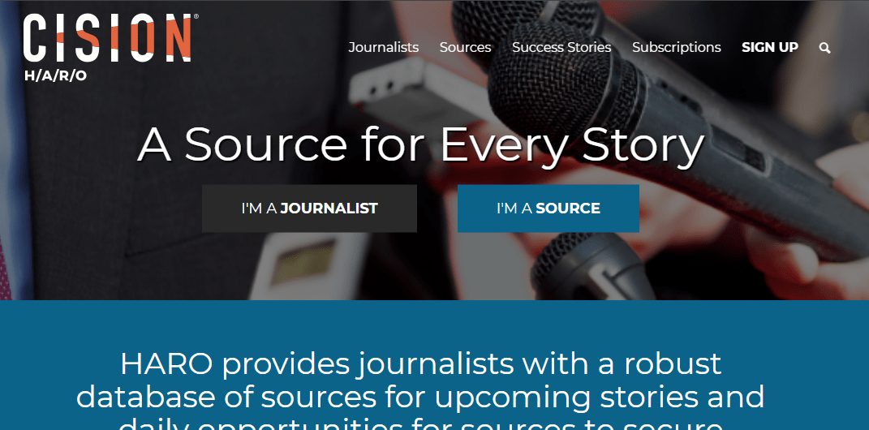Go to the Sources nav item
The image size is (869, 430).
click(x=466, y=48)
